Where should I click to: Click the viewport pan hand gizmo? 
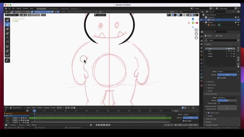(196, 34)
